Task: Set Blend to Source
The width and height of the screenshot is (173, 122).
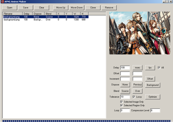Action: [125, 91]
